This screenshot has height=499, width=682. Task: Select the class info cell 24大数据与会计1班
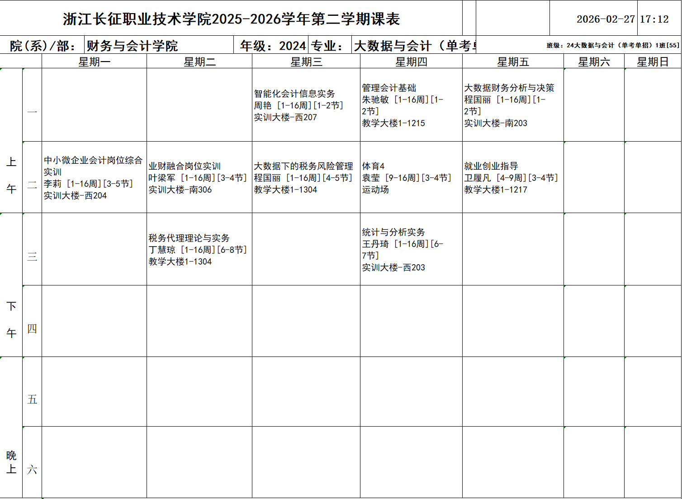click(x=612, y=45)
